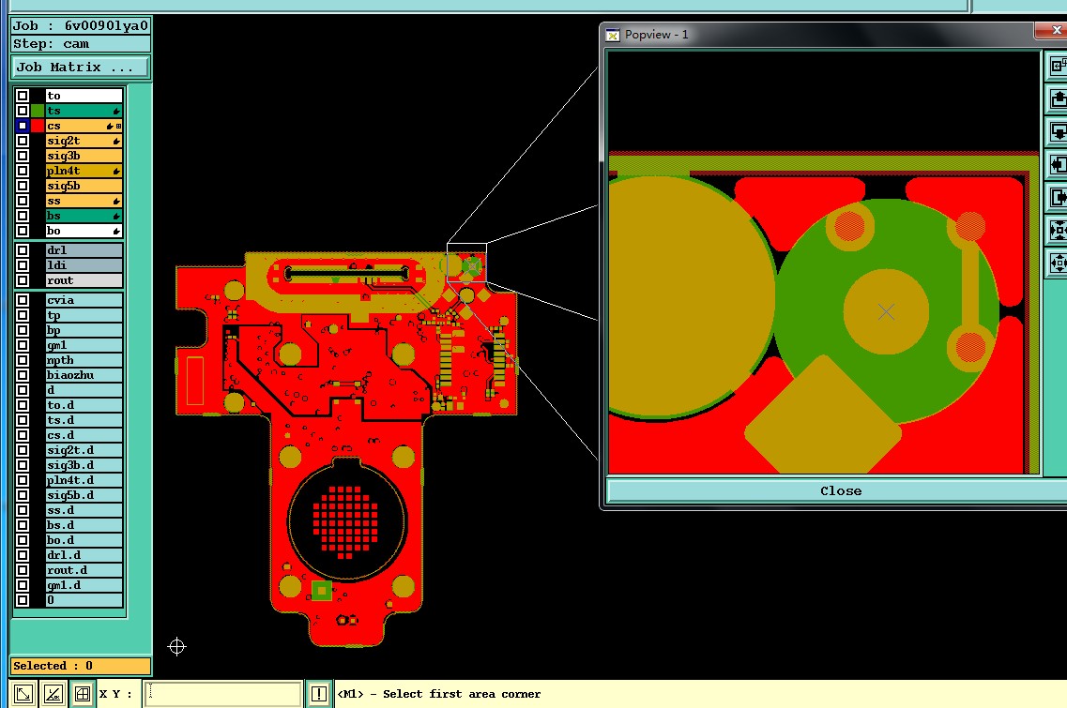The image size is (1067, 708).
Task: Click the affected marker on the sig2t layer
Action: 116,141
